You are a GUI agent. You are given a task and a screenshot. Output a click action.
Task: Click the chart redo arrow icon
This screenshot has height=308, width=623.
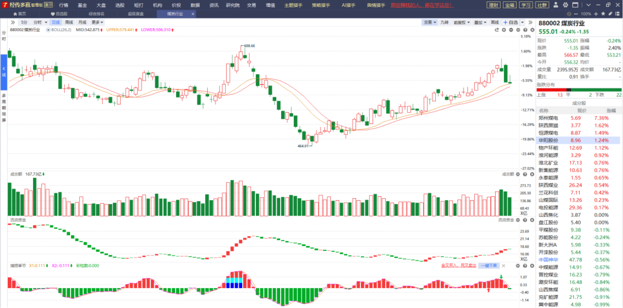(497, 30)
